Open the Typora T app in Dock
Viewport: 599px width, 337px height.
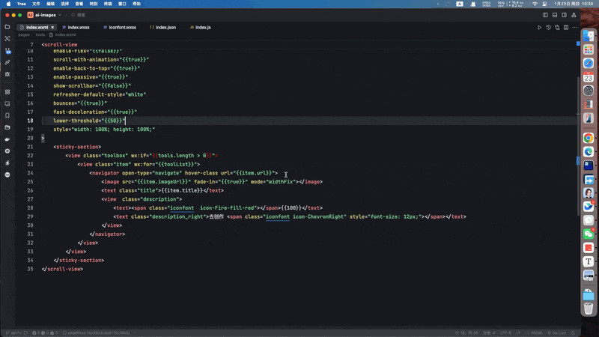coord(589,261)
